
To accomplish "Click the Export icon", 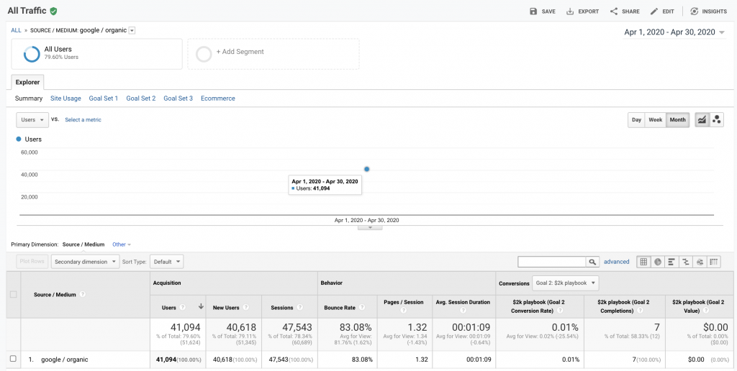I will (570, 12).
